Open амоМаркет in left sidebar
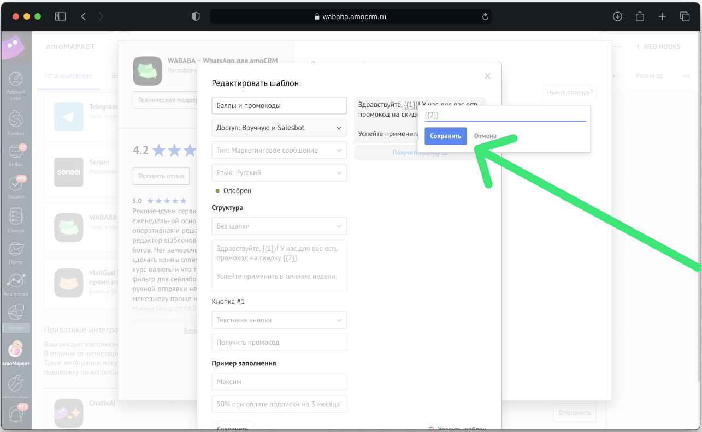Screen dimensions: 702x432 click(x=16, y=353)
